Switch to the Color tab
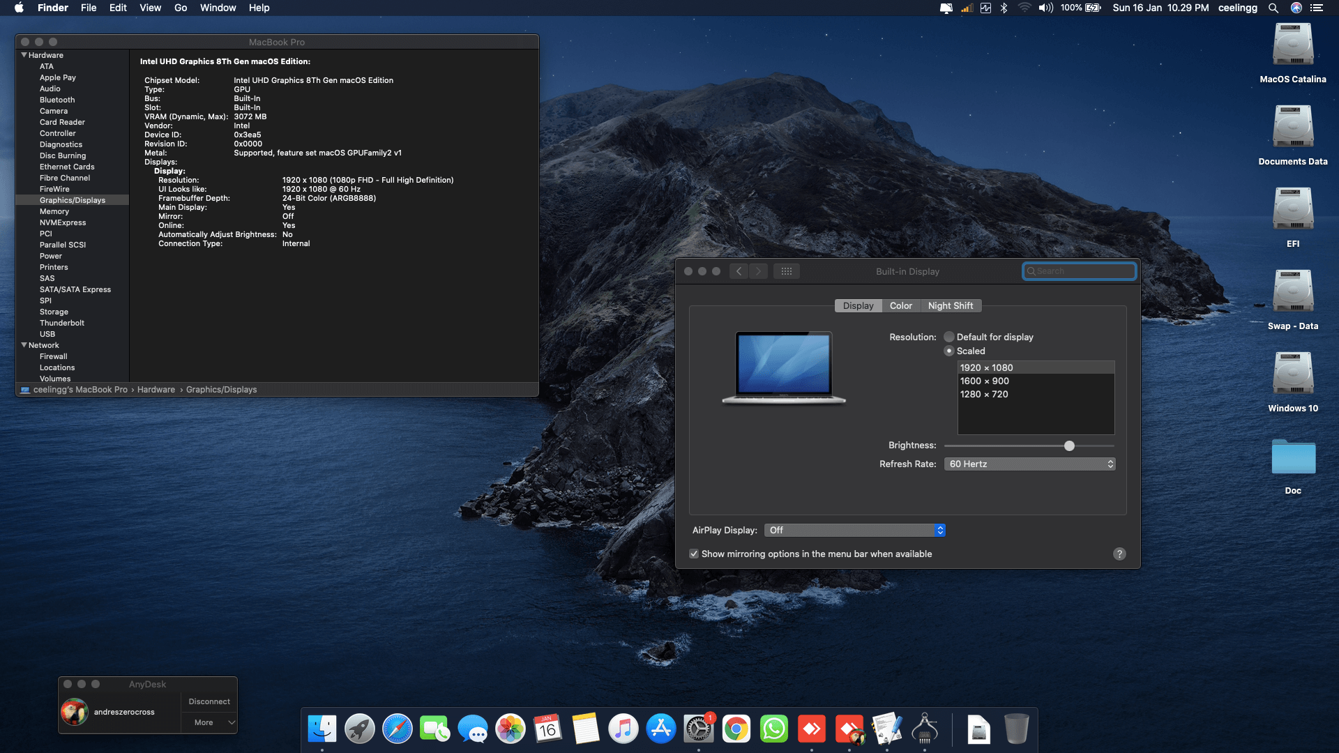This screenshot has height=753, width=1339. [x=900, y=305]
